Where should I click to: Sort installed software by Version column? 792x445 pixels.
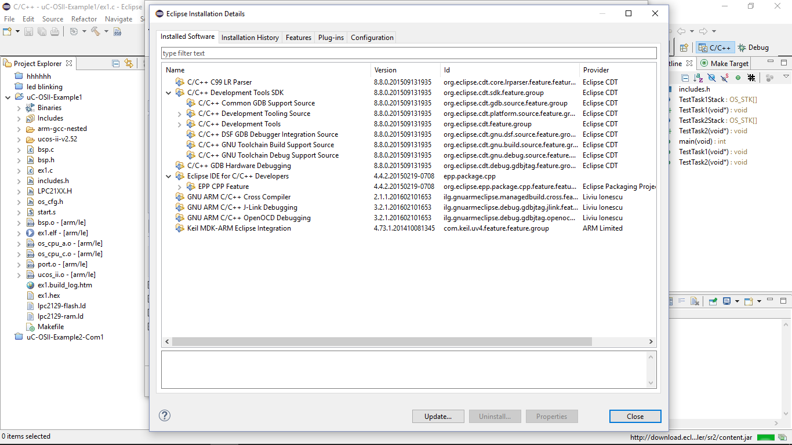406,70
